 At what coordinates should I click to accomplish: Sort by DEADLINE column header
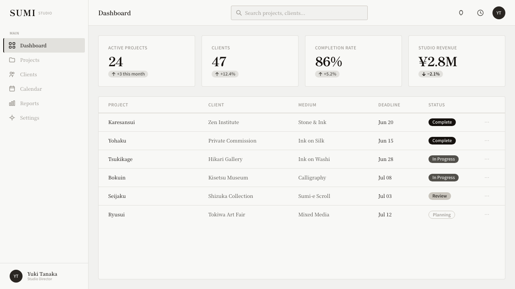tap(389, 105)
